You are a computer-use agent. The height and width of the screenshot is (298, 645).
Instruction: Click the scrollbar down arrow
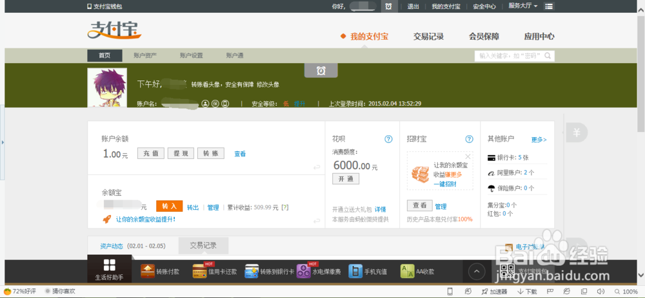tap(641, 275)
